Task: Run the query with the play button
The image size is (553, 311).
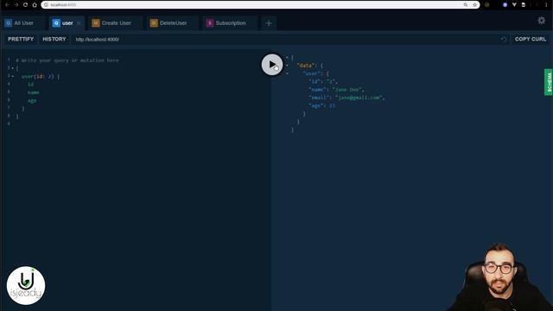Action: click(x=272, y=65)
